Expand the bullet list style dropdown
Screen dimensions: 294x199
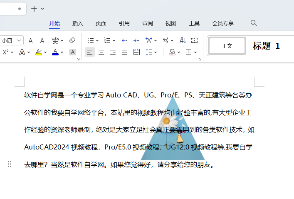(97, 40)
